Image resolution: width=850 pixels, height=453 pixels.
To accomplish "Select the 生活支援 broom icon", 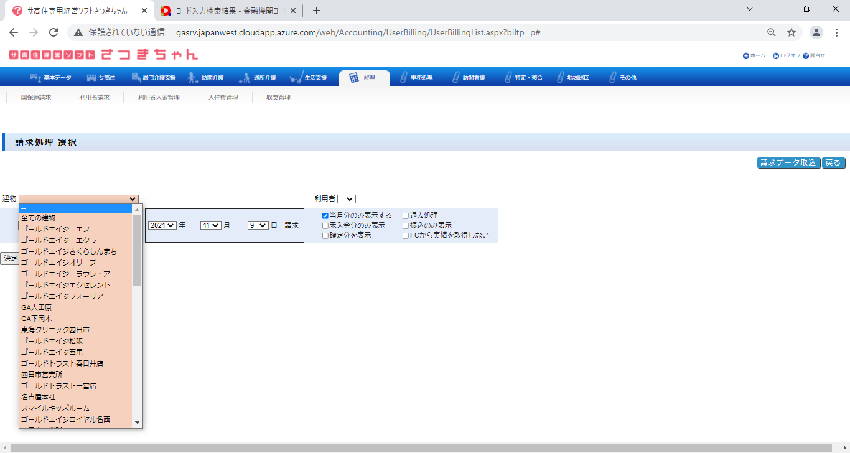I will [x=296, y=78].
